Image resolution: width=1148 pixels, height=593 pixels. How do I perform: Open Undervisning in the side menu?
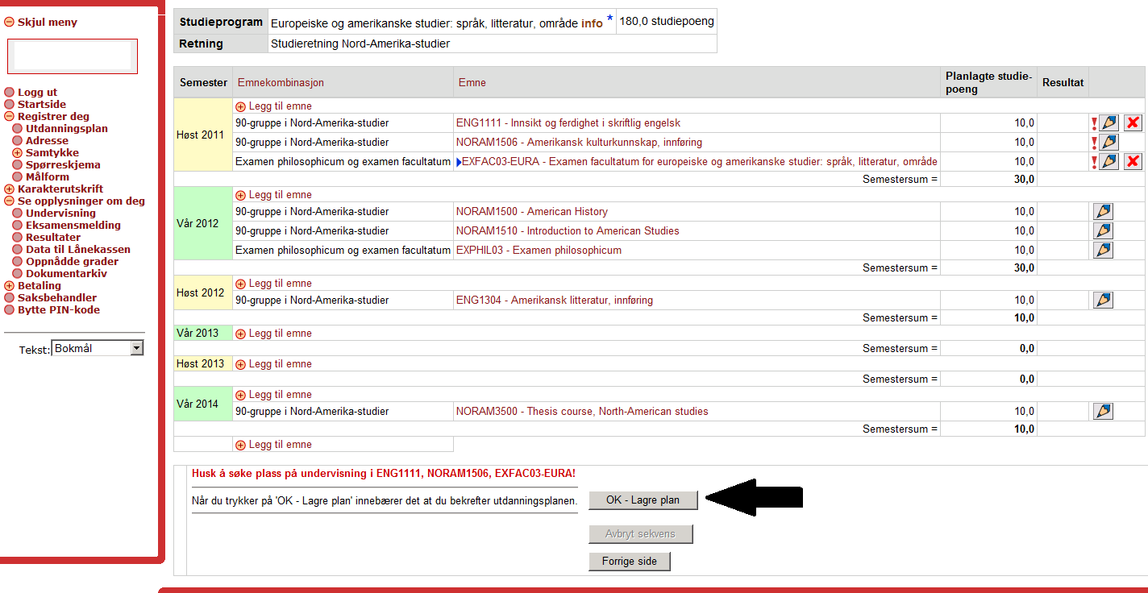point(60,214)
